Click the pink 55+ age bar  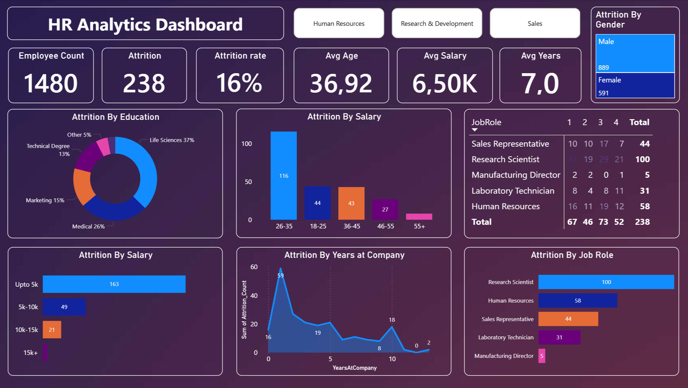[419, 217]
